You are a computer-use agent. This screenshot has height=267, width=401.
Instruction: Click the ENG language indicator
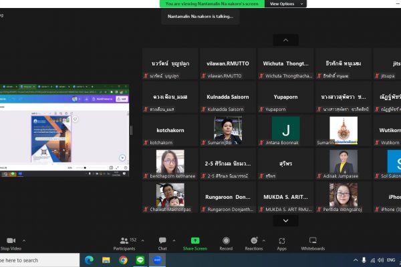click(x=391, y=260)
